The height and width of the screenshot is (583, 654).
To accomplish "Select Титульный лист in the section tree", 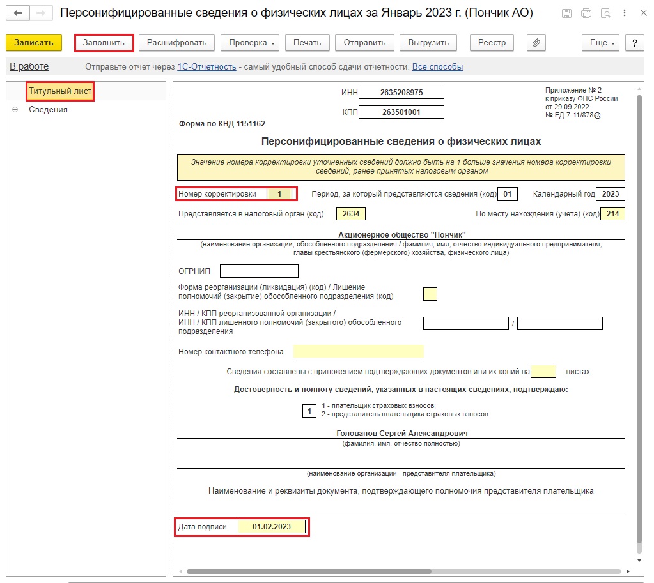I will click(x=60, y=91).
